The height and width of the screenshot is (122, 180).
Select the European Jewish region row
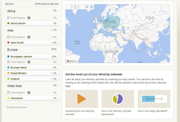[32, 57]
